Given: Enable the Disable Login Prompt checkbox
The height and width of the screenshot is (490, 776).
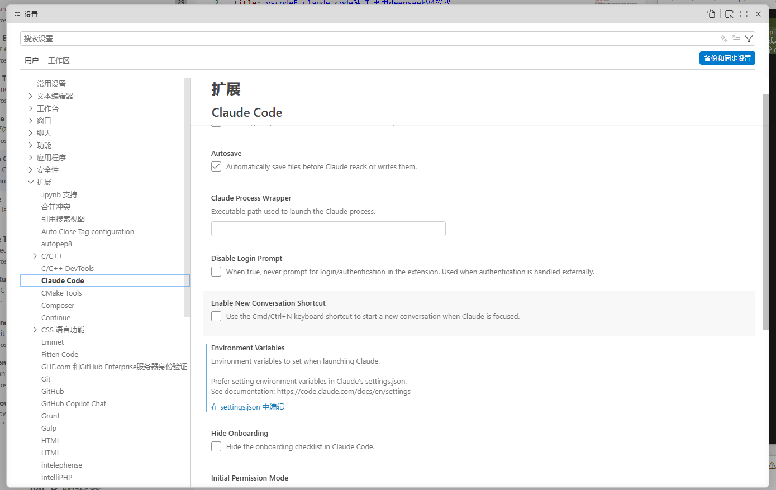Looking at the screenshot, I should pyautogui.click(x=216, y=272).
